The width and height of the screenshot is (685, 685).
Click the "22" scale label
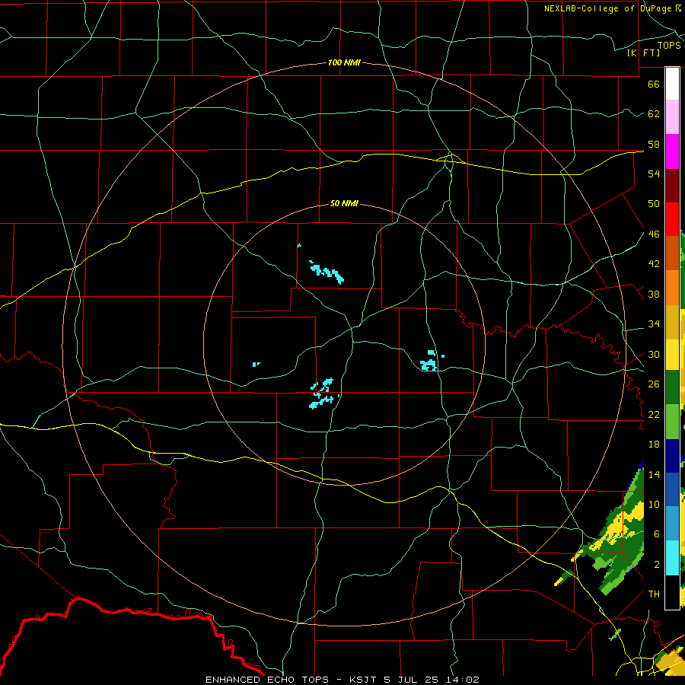654,414
